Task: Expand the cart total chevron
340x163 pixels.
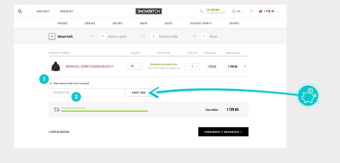Action: [x=278, y=11]
